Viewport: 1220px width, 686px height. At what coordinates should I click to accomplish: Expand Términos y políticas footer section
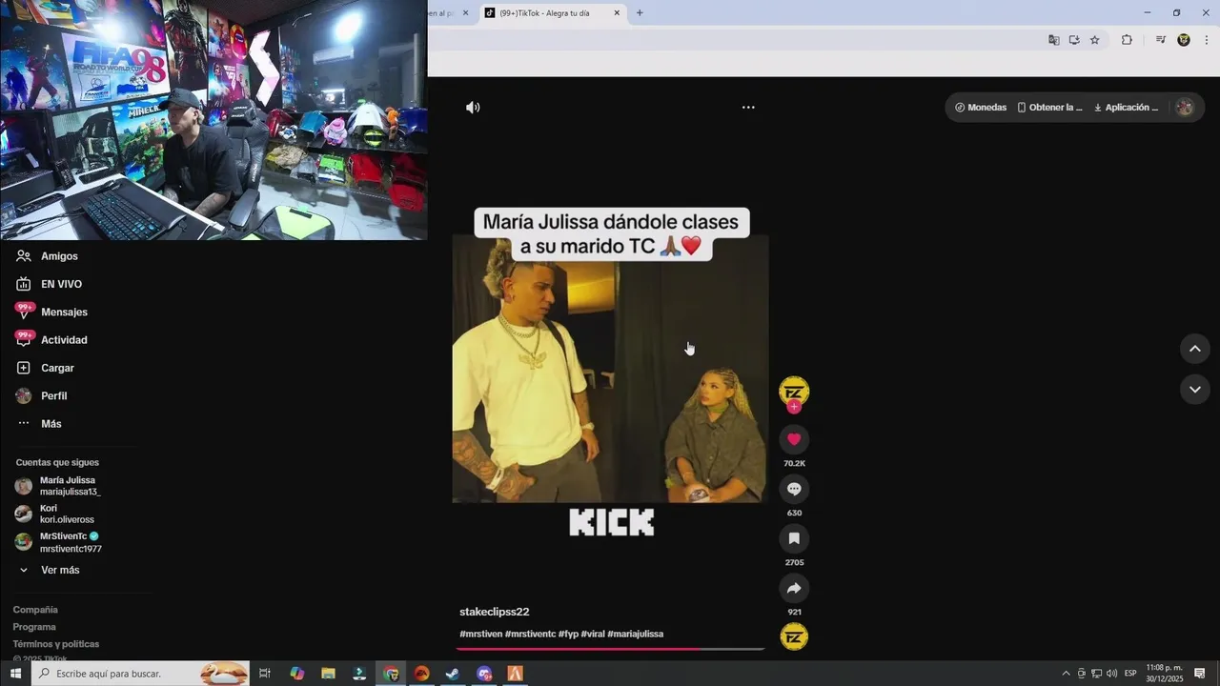[56, 644]
